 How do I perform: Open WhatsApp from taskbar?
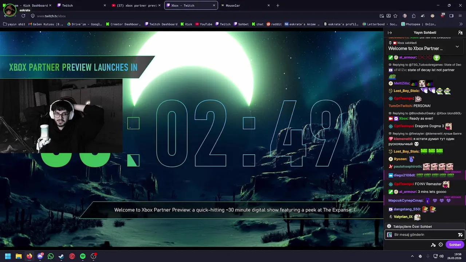click(51, 256)
